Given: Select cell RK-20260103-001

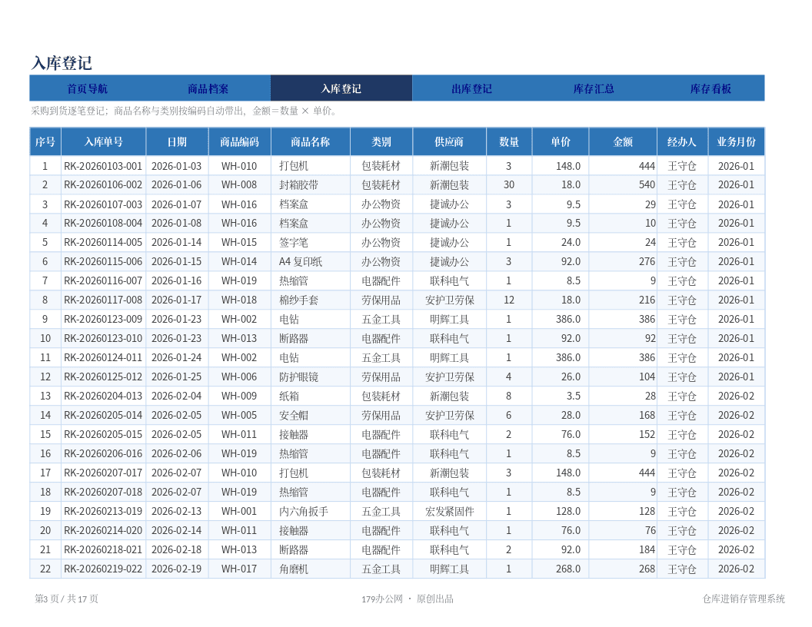Looking at the screenshot, I should pos(103,166).
